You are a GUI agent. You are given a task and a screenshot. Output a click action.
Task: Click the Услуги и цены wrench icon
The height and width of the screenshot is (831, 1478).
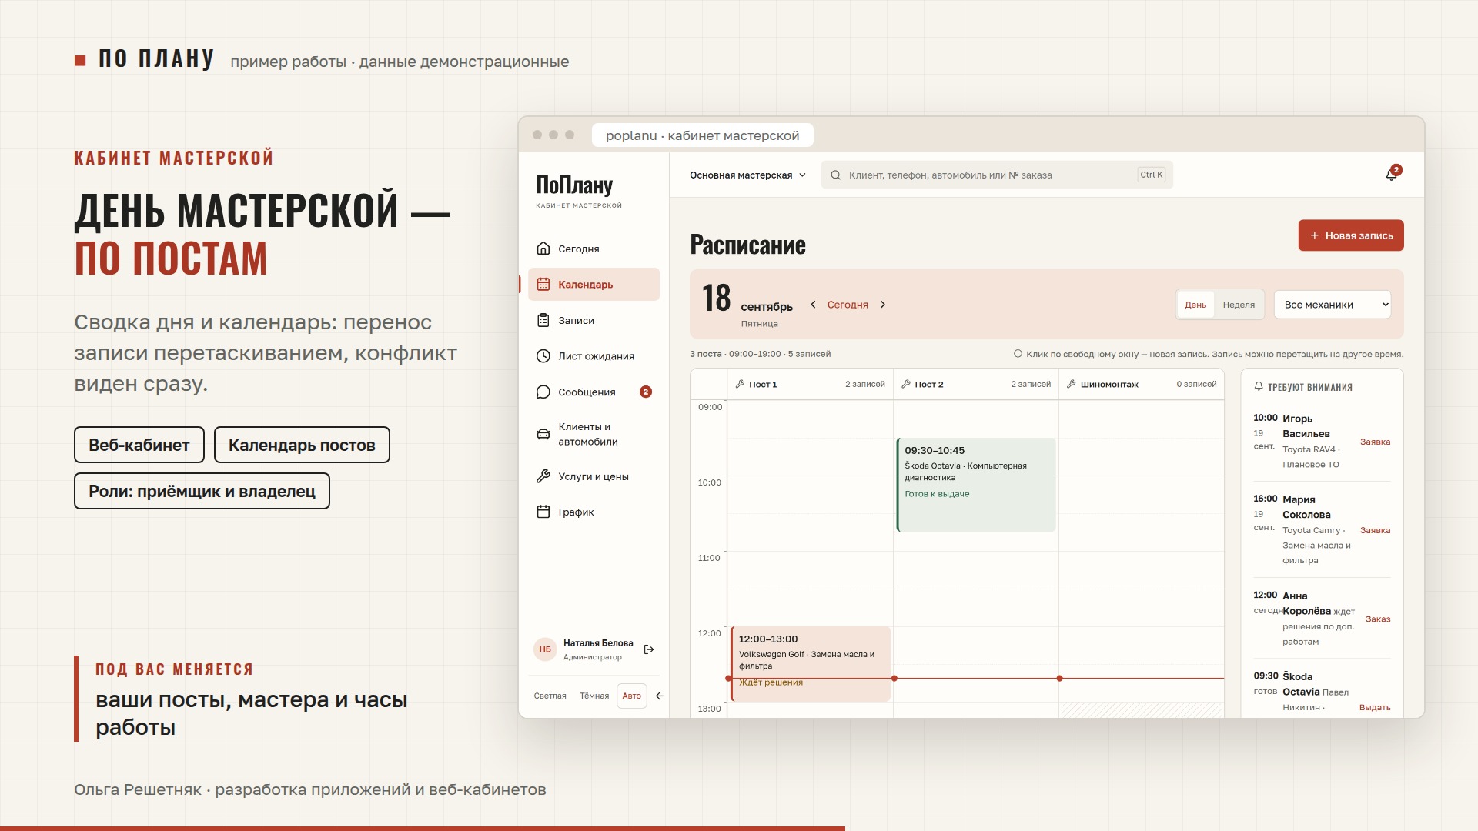[x=543, y=476]
